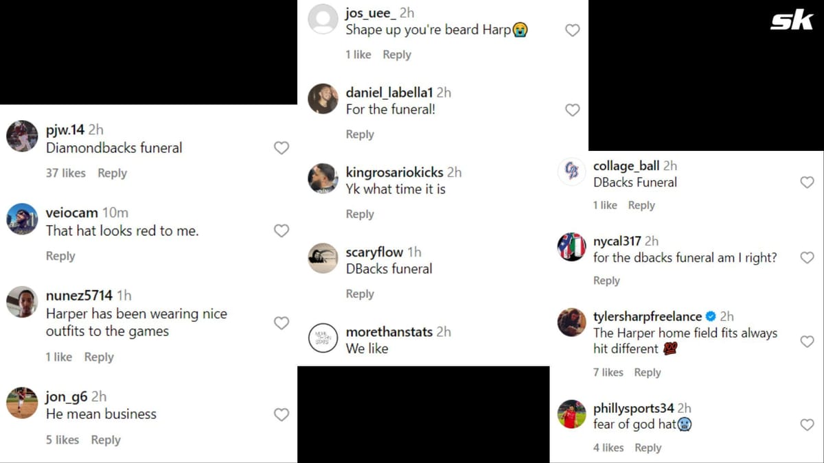The height and width of the screenshot is (463, 824).
Task: View the 37 likes on pjw.14's comment
Action: (x=65, y=173)
